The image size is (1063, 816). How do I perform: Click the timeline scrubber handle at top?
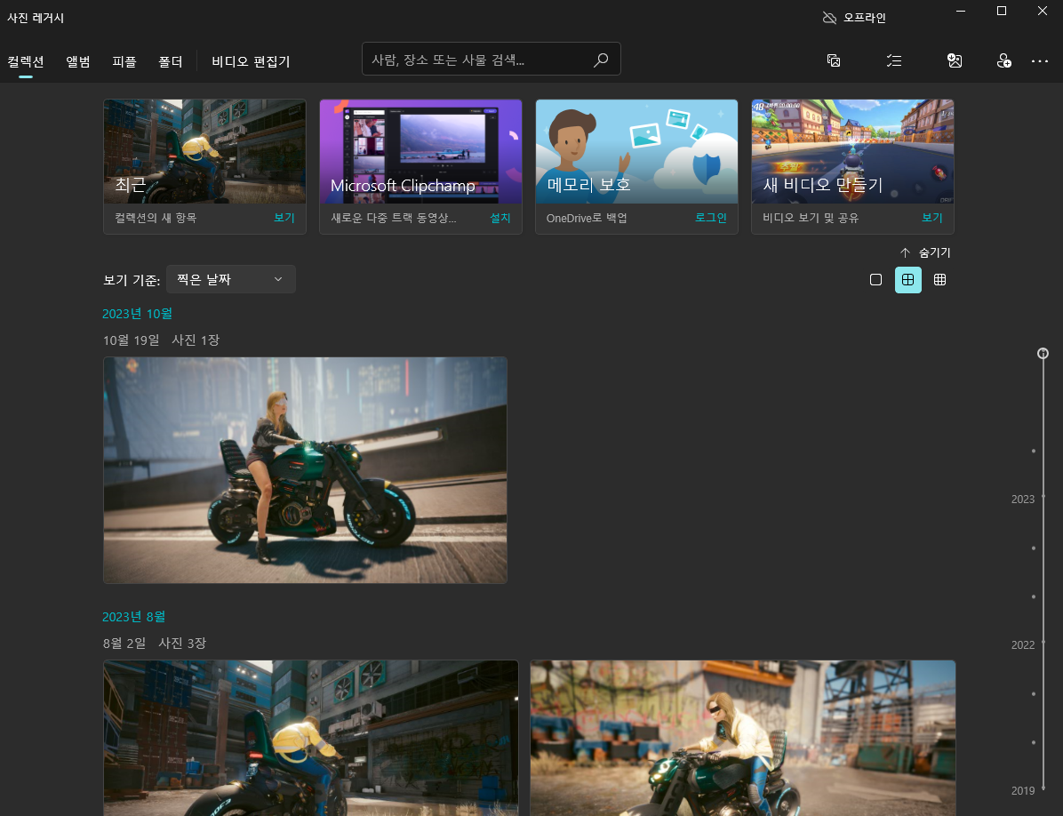1043,353
